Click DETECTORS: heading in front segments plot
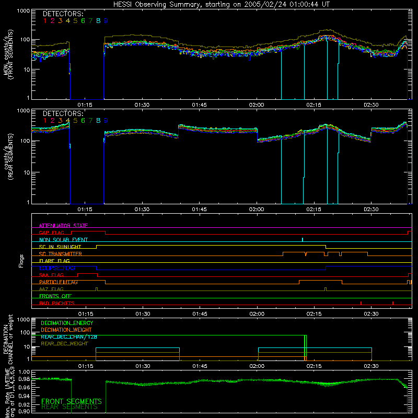Viewport: 418px width, 418px height. coord(63,14)
